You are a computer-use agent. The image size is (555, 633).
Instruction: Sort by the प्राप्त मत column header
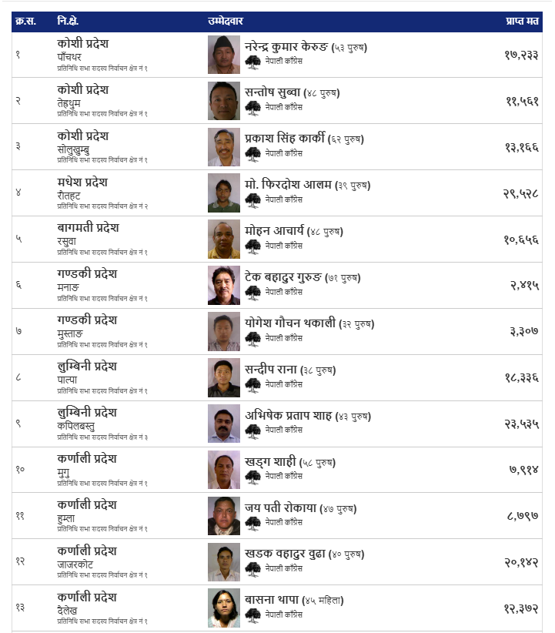tap(521, 21)
